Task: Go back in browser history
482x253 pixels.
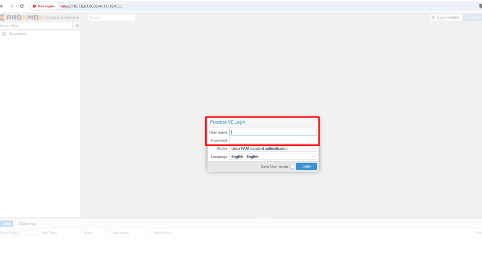Action: 2,6
